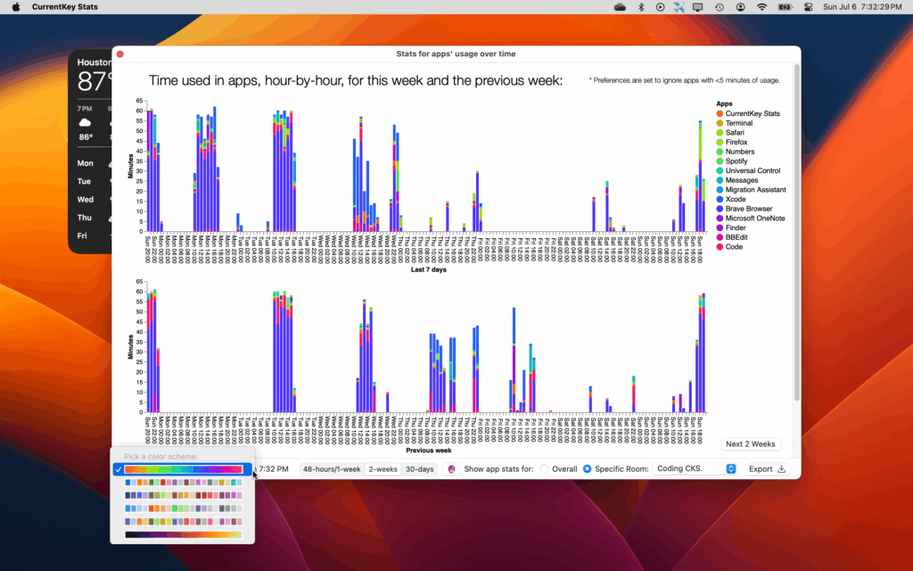
Task: Select the Overall stats radio button
Action: [x=544, y=468]
